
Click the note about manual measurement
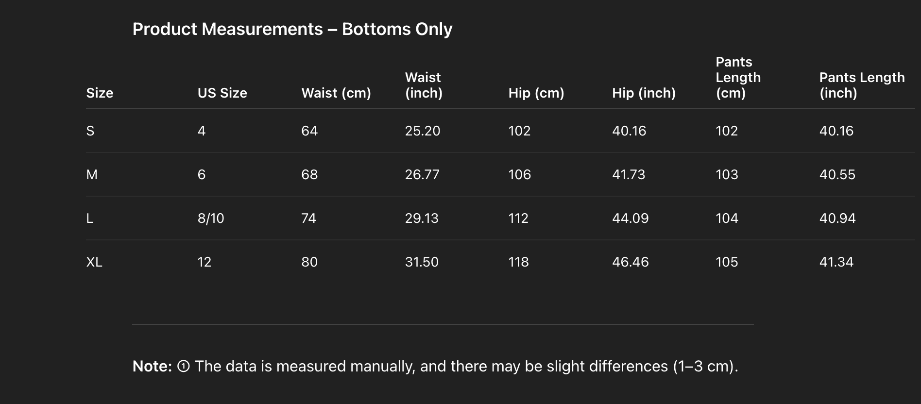point(466,366)
